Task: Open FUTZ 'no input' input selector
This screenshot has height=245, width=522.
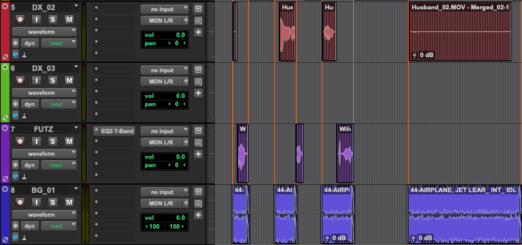Action: click(164, 131)
